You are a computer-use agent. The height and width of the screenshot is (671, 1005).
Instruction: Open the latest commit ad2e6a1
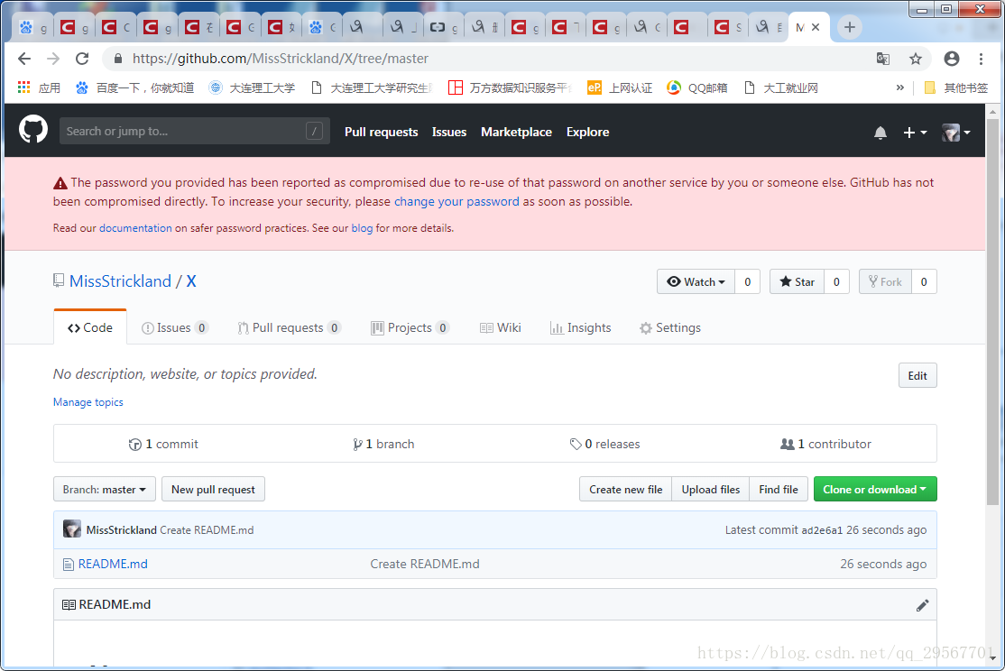822,530
